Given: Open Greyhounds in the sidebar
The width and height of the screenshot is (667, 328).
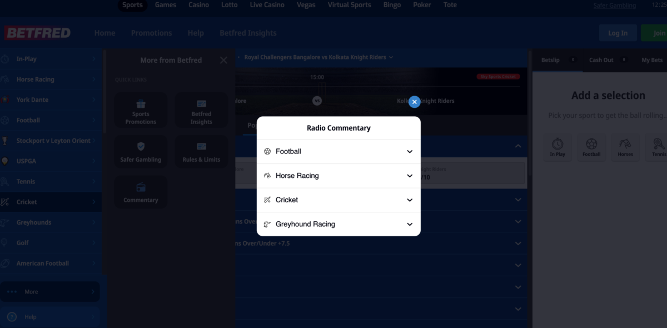Looking at the screenshot, I should [x=51, y=222].
